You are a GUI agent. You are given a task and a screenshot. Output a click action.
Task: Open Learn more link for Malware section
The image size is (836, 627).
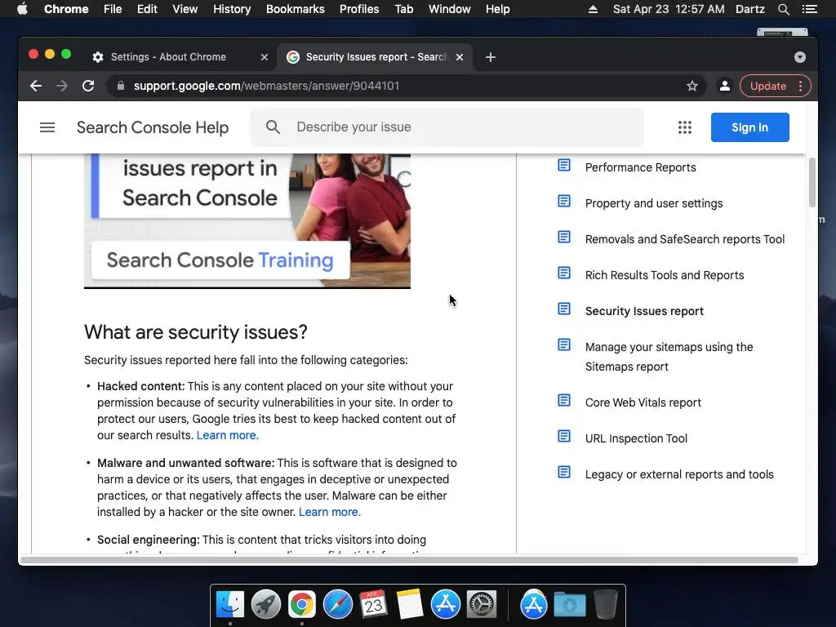click(330, 512)
